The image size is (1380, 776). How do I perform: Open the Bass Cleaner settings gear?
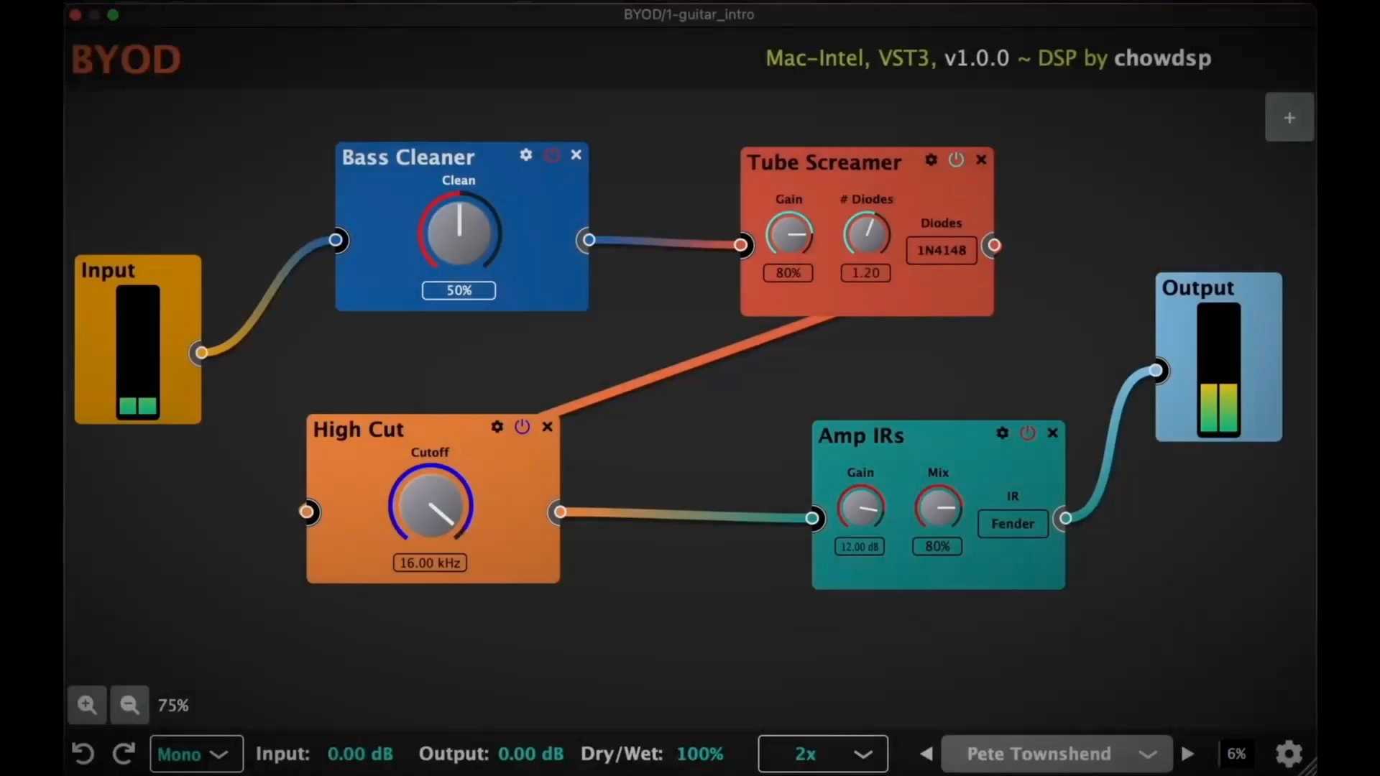pos(525,154)
